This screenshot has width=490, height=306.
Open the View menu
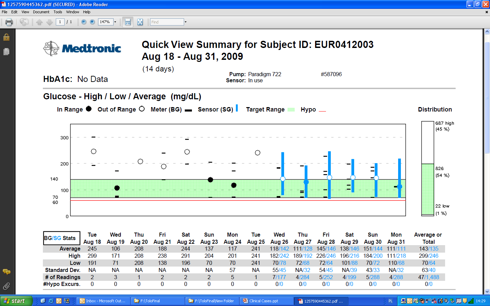(25, 12)
